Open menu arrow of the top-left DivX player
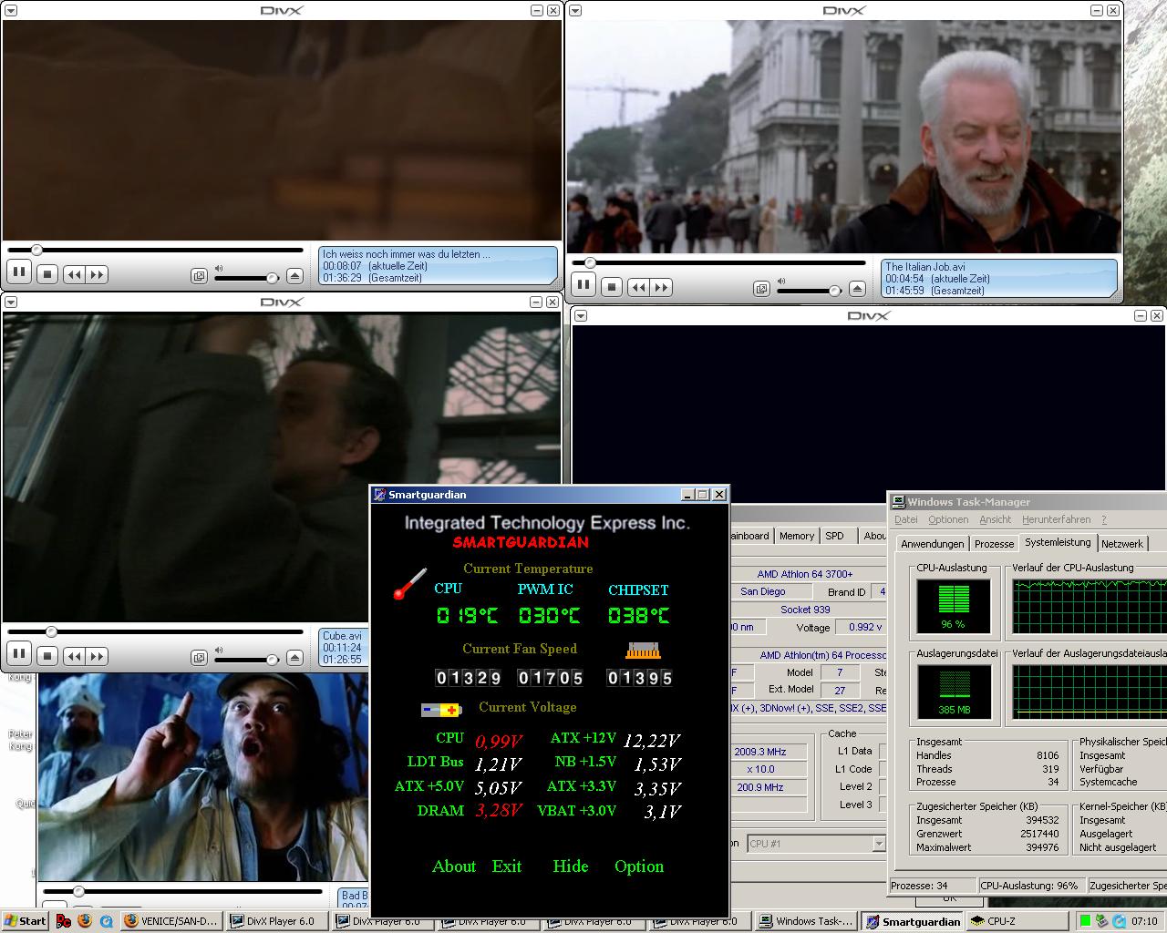The image size is (1167, 933). (12, 10)
